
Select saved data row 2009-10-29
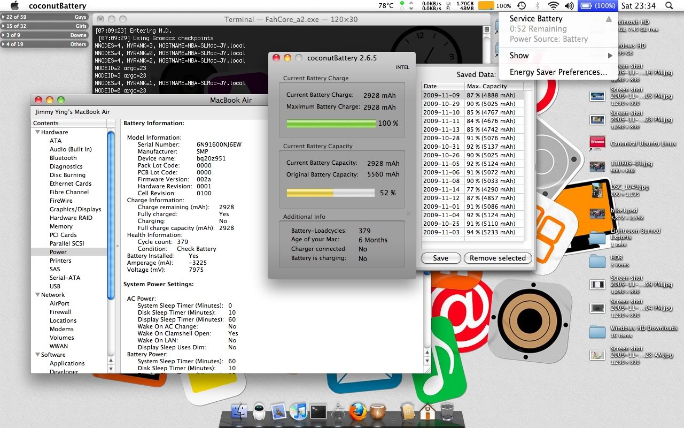click(x=472, y=104)
